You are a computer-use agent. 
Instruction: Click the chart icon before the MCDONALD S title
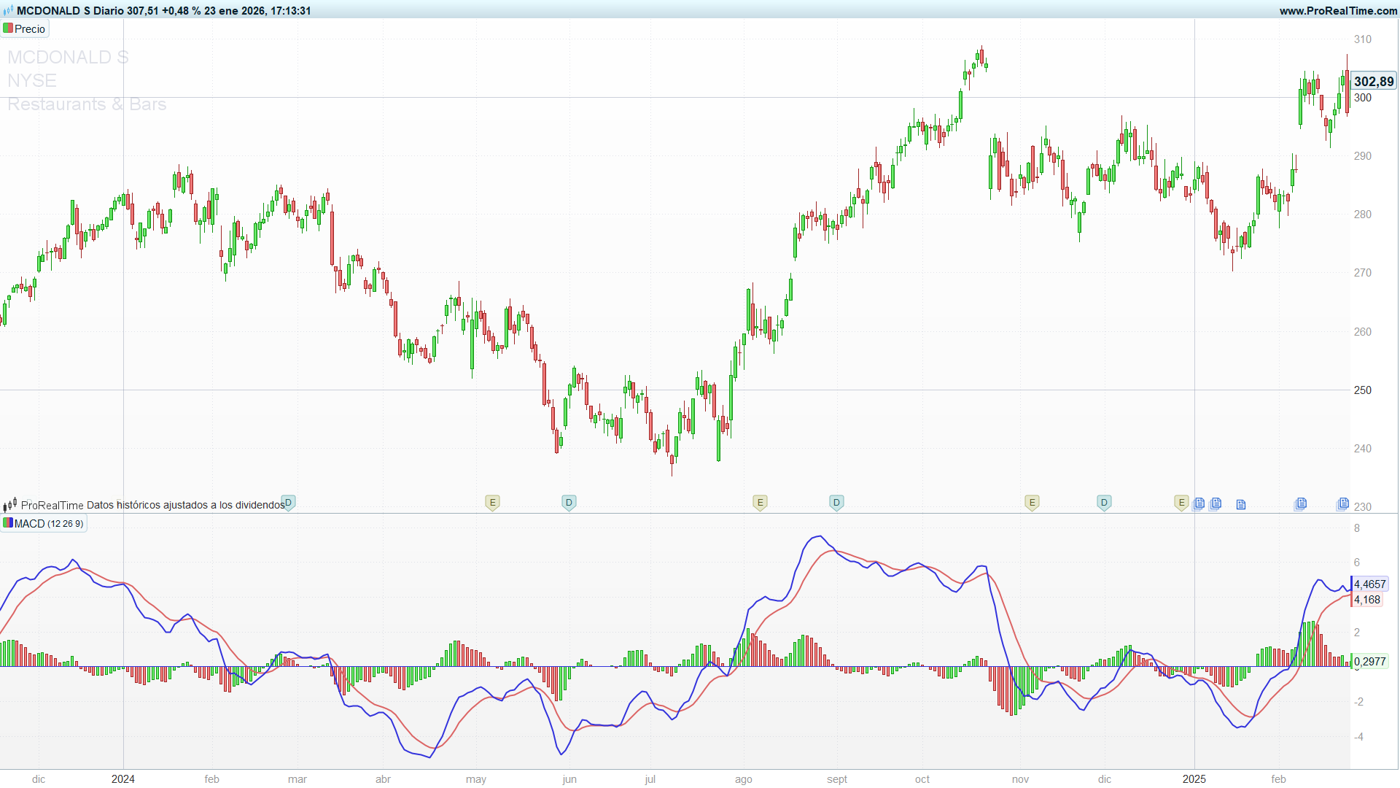click(8, 10)
